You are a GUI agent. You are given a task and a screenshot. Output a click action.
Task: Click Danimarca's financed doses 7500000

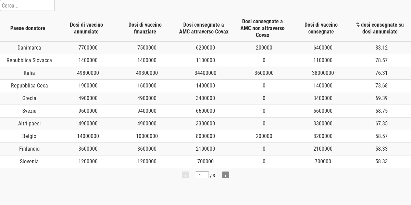(x=147, y=48)
